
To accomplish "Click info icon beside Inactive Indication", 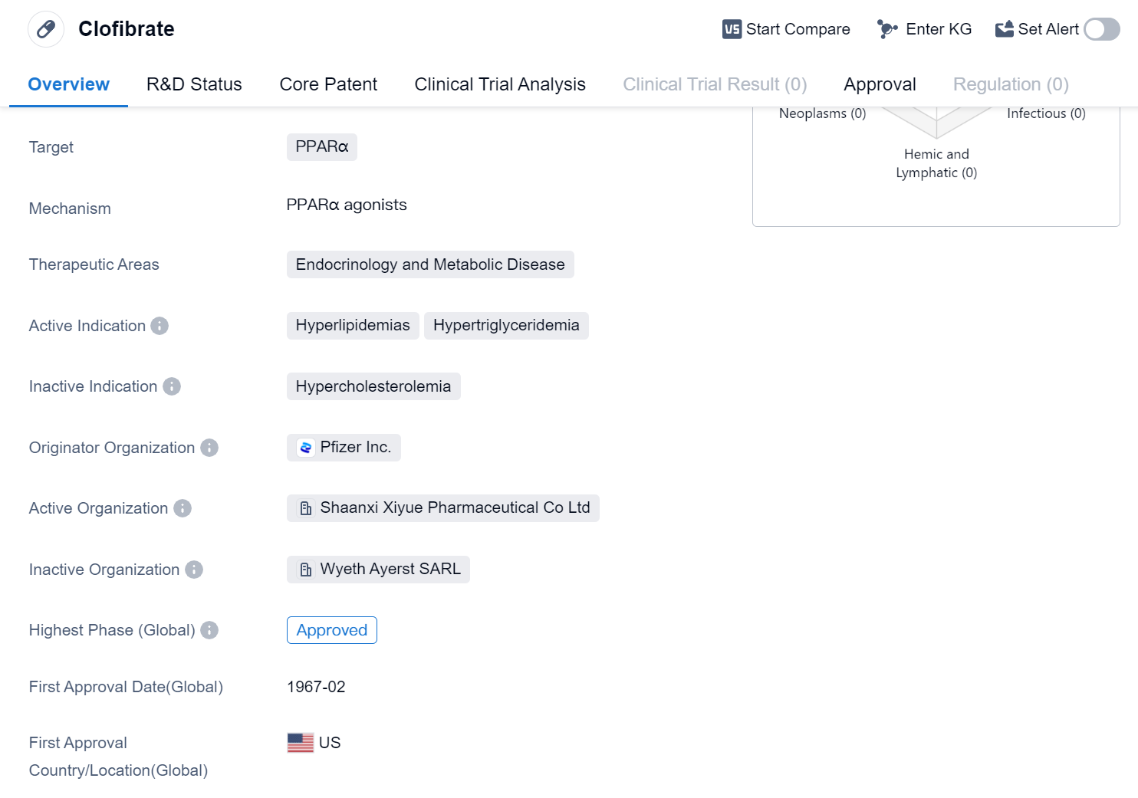I will click(172, 386).
